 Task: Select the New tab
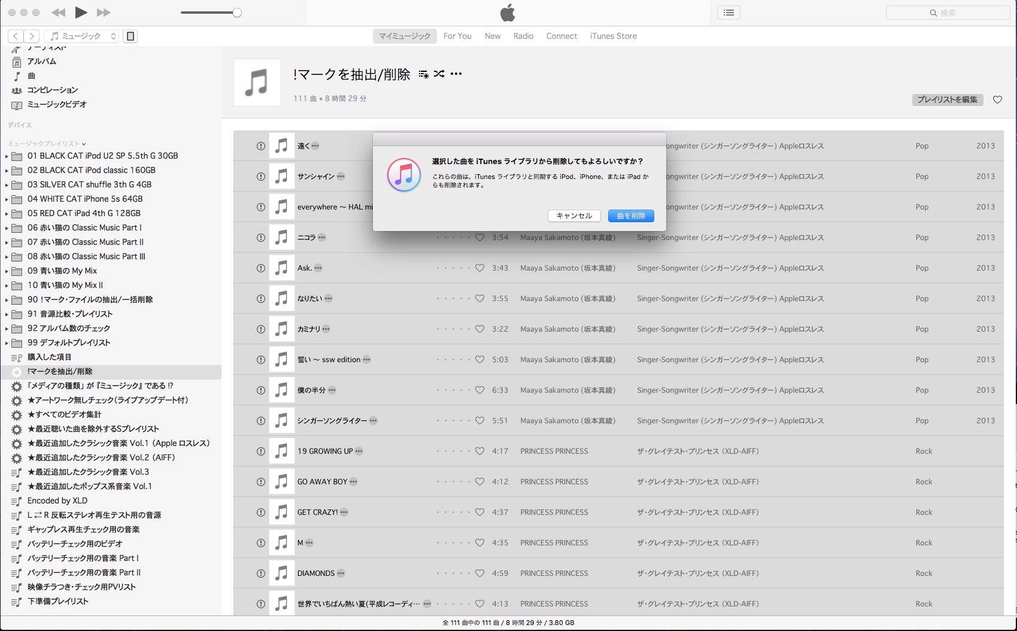coord(493,36)
